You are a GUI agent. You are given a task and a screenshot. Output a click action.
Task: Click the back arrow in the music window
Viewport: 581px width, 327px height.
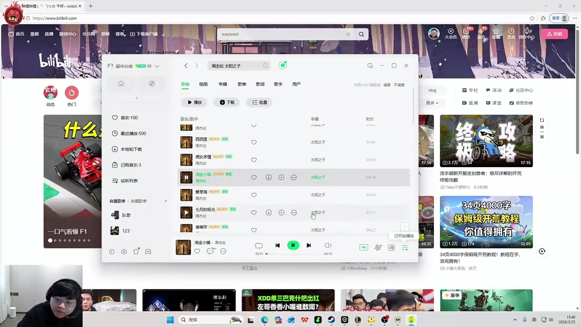(186, 65)
